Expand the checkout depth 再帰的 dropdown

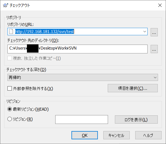point(82,77)
